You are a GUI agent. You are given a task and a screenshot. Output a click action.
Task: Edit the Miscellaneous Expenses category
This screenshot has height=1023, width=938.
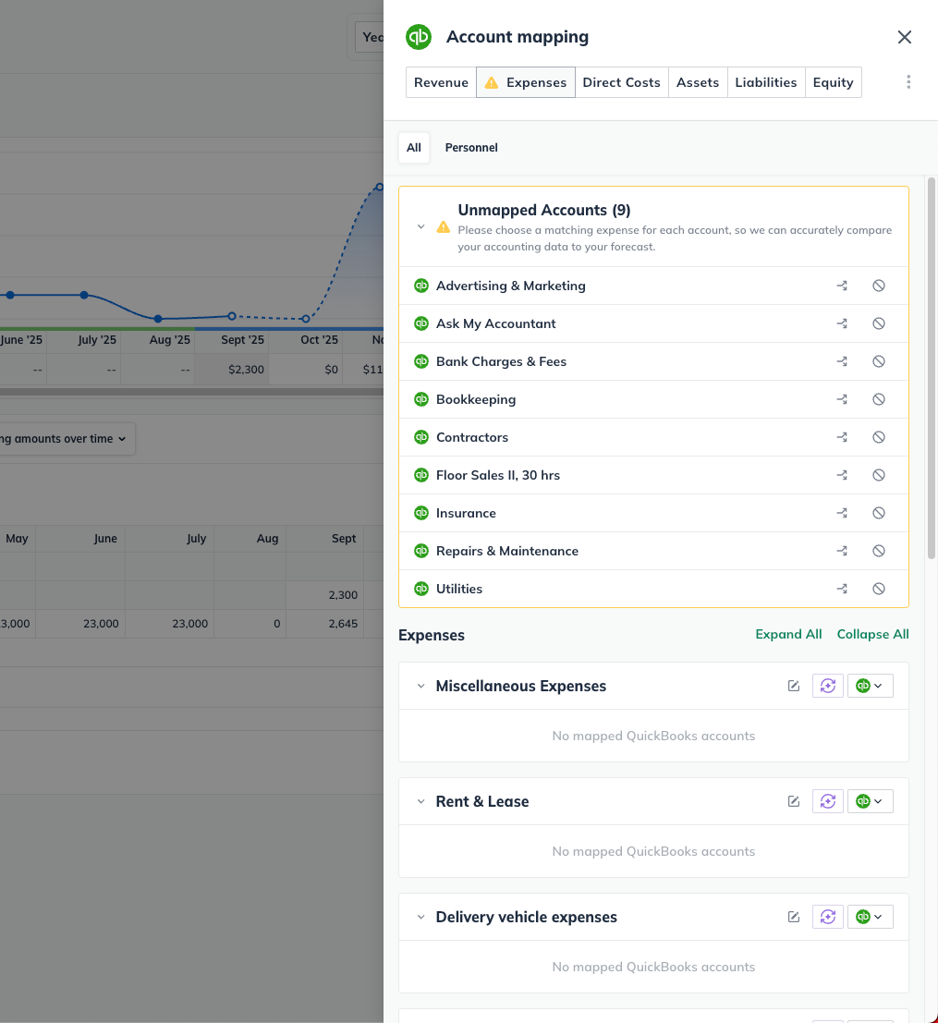(x=793, y=686)
